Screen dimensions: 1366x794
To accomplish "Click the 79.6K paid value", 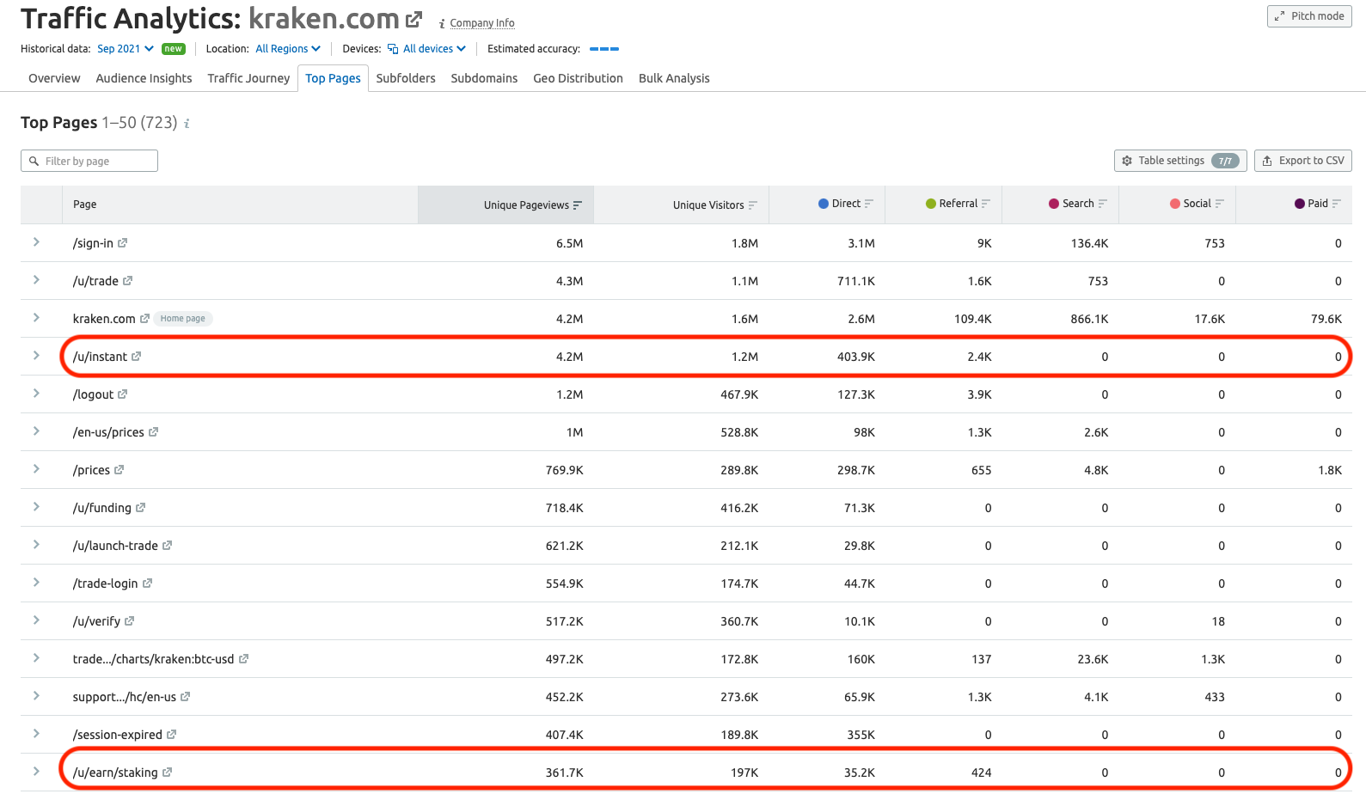I will click(1326, 319).
